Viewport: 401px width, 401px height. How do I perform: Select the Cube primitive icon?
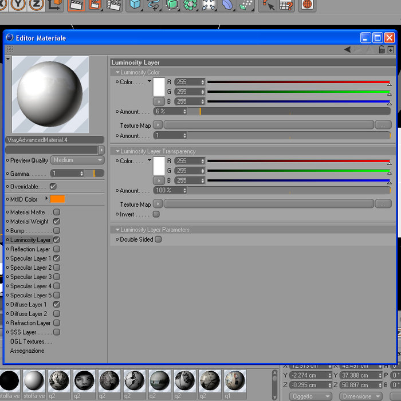point(135,5)
